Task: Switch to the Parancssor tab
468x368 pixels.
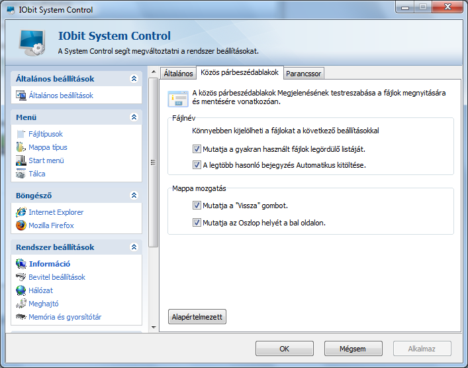Action: coord(304,74)
